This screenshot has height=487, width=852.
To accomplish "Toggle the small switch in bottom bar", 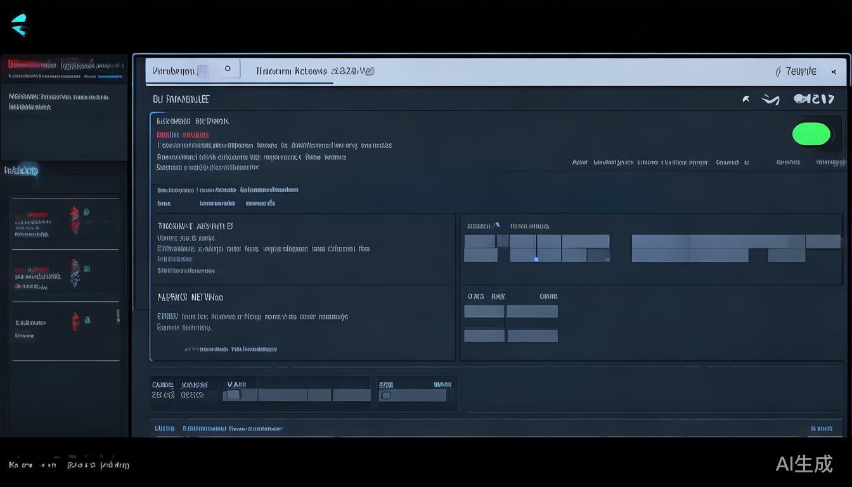I will coord(385,396).
